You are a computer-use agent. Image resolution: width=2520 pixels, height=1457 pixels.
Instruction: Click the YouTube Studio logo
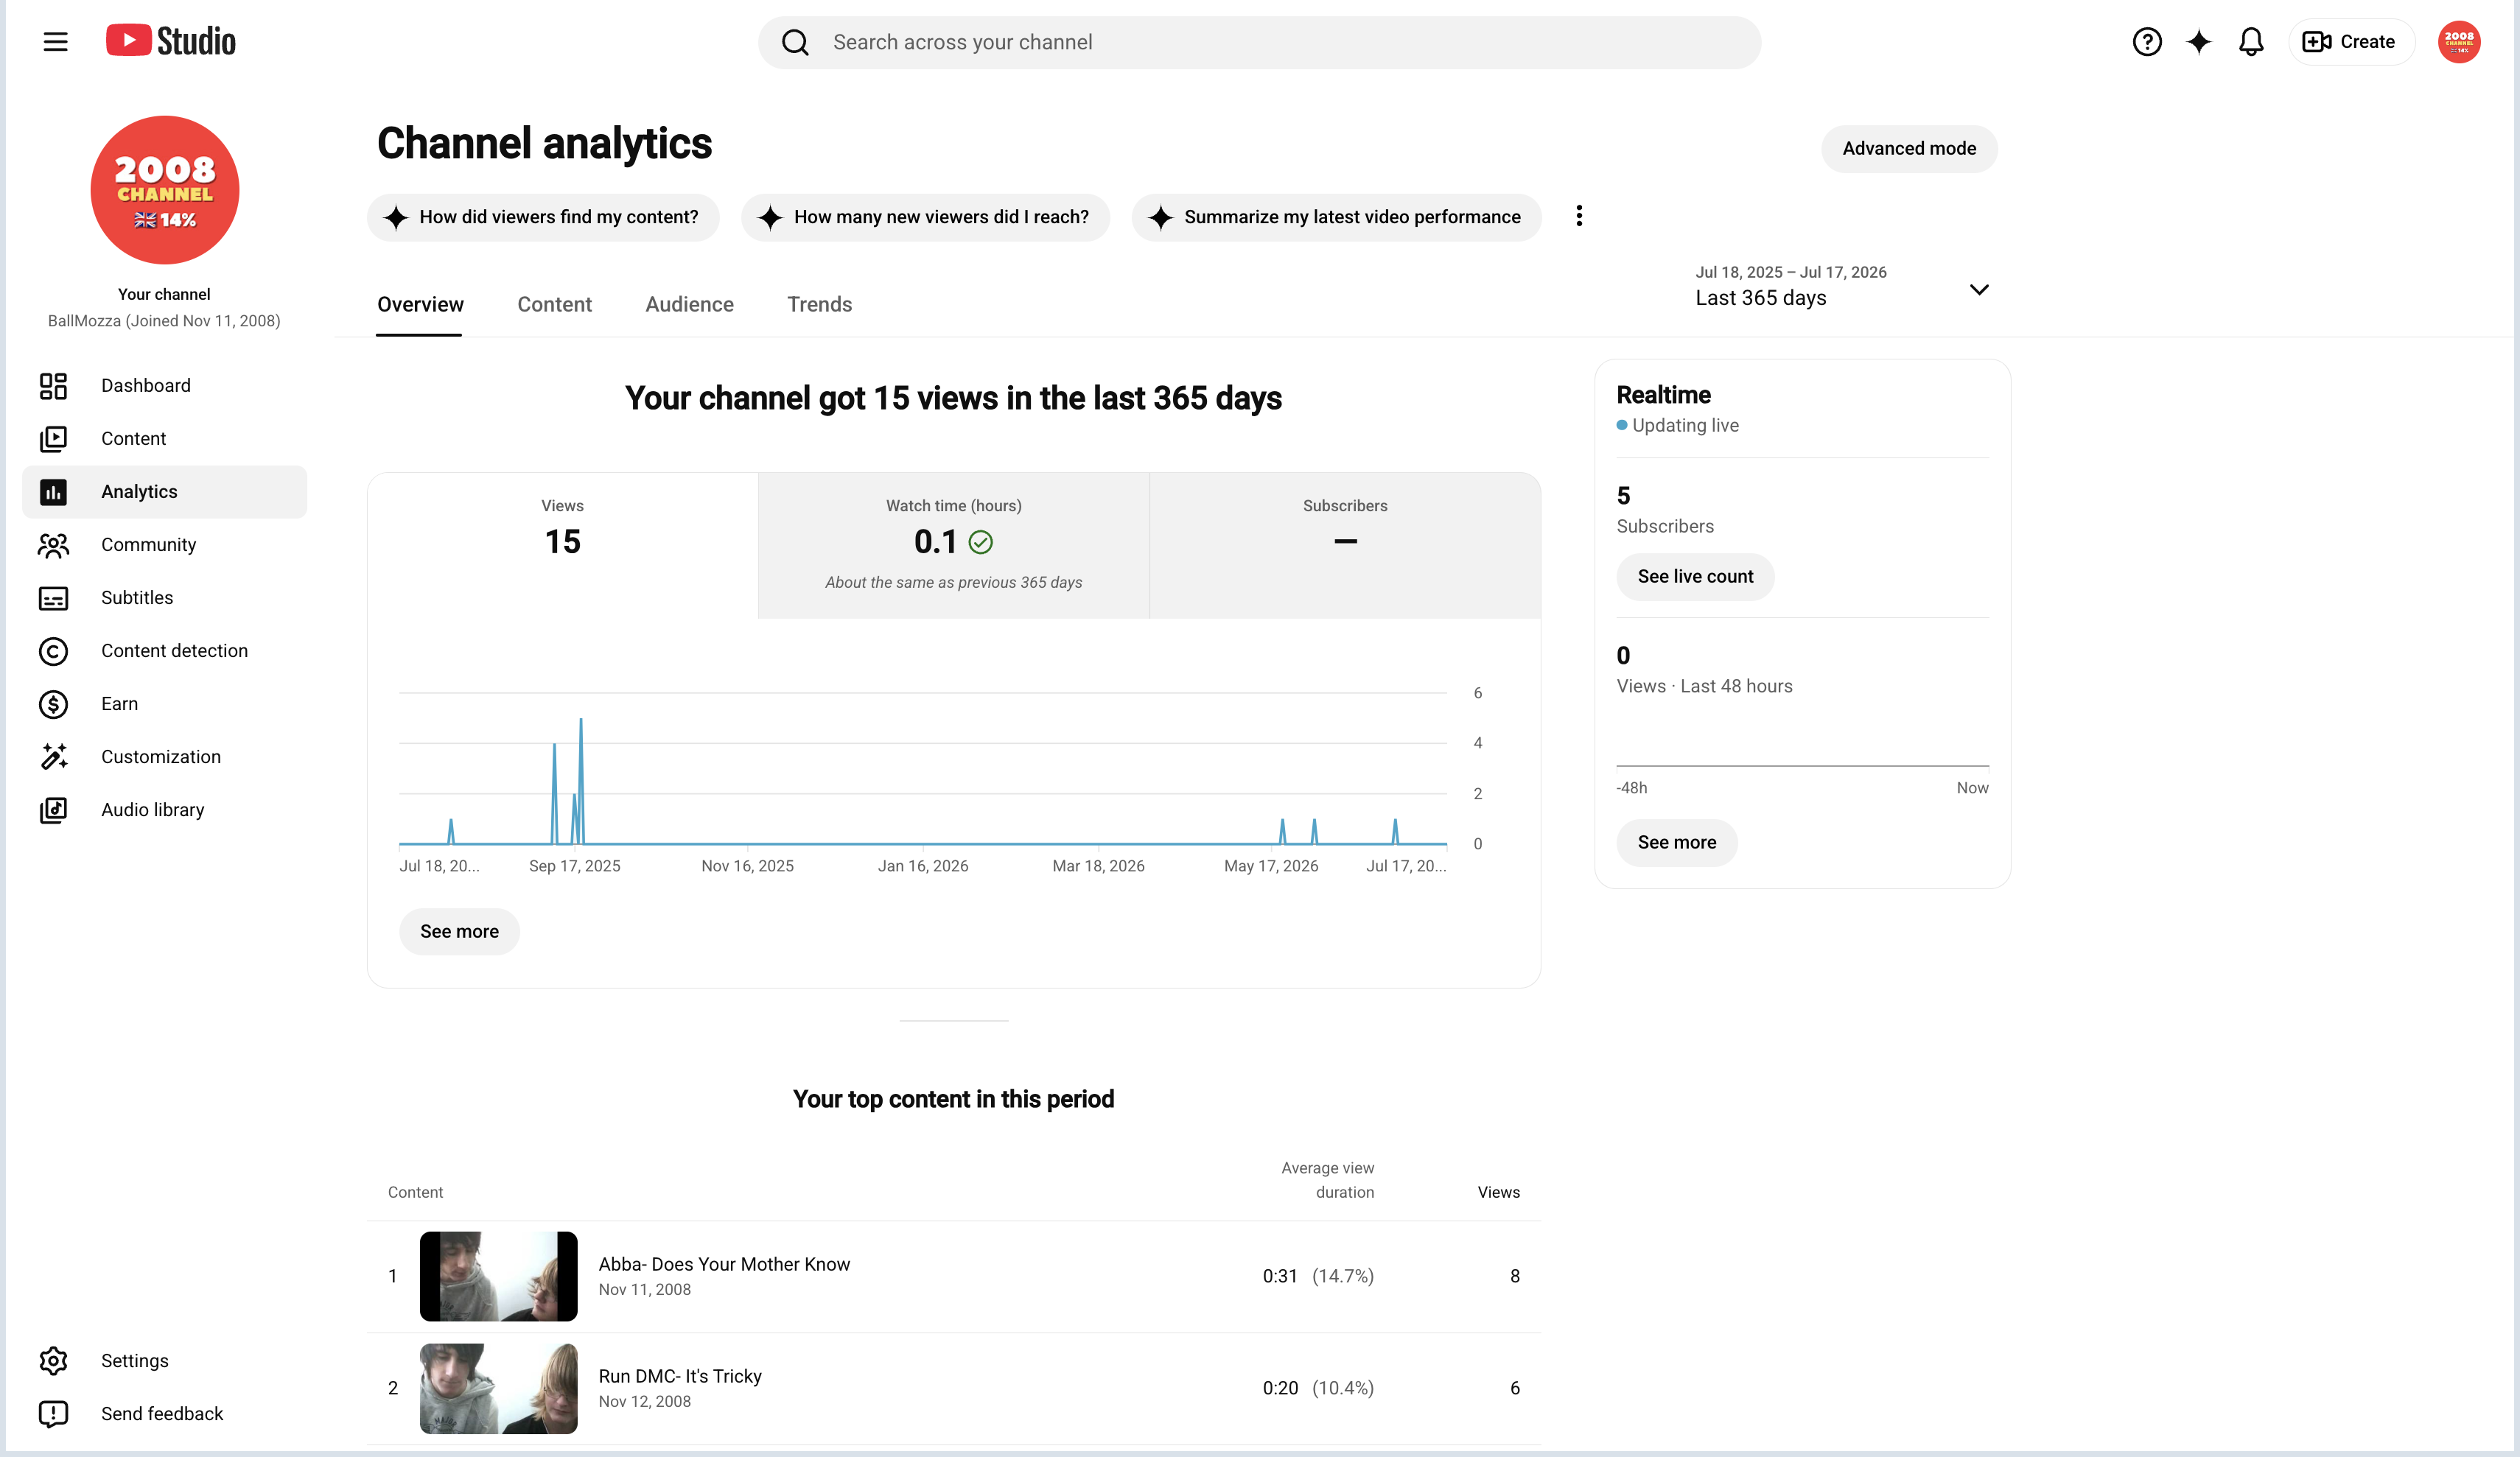tap(171, 41)
